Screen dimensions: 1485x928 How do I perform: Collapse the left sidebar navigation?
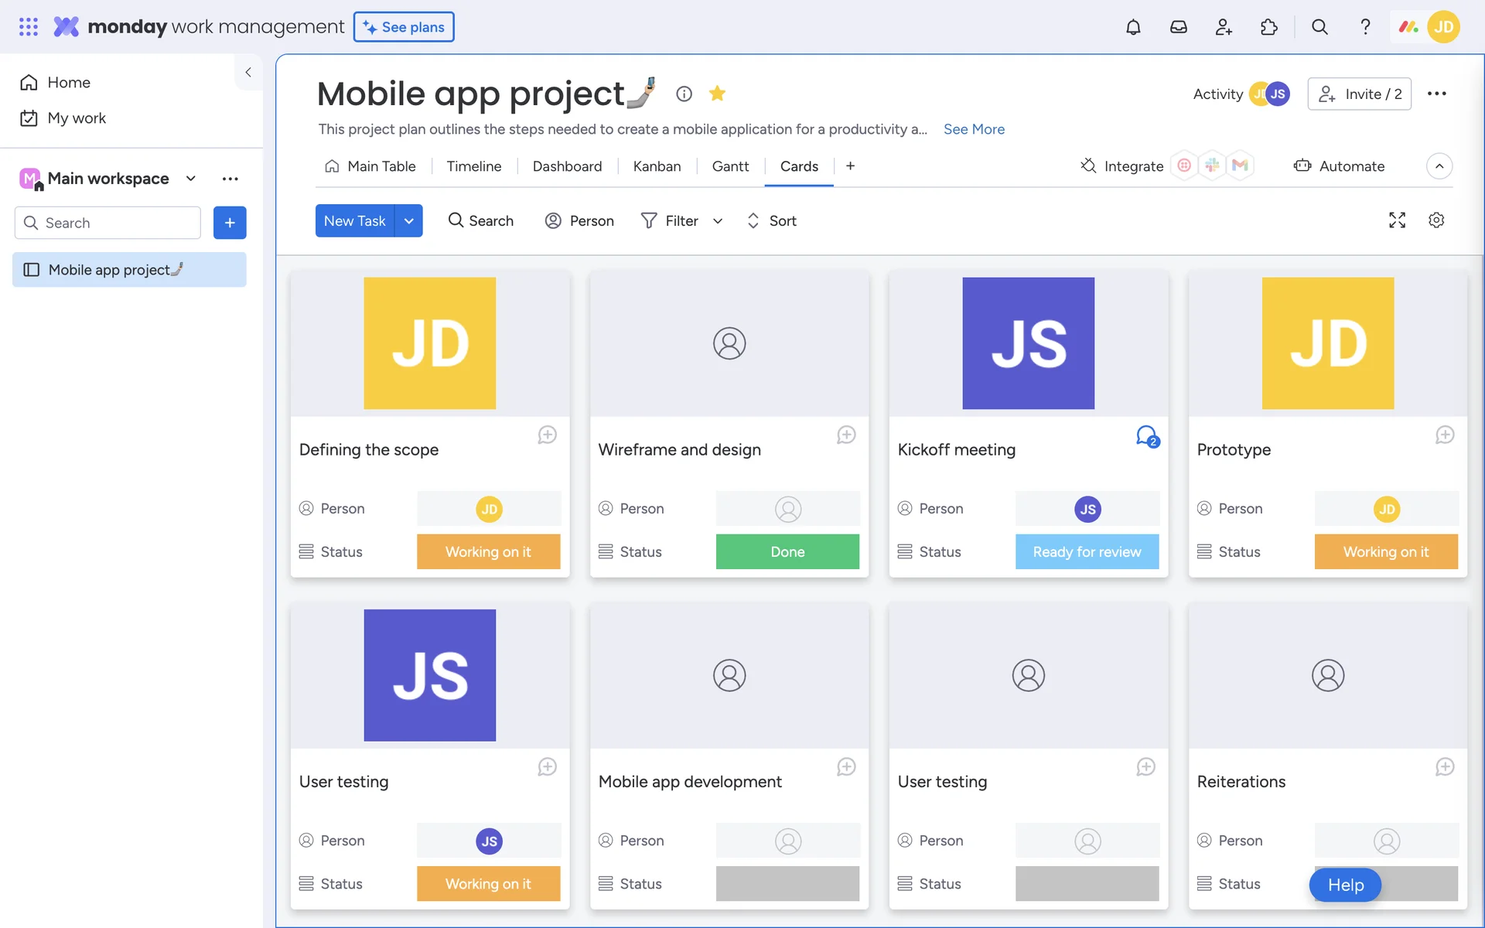pyautogui.click(x=248, y=72)
